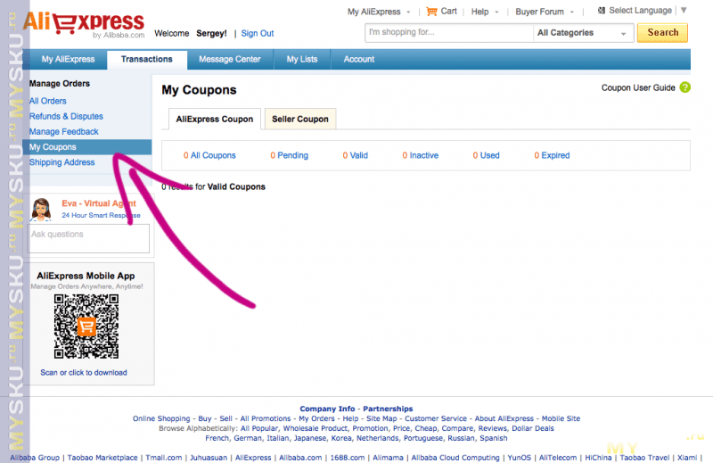This screenshot has width=713, height=463.
Task: Click the arrow beside Select Language
Action: point(684,11)
